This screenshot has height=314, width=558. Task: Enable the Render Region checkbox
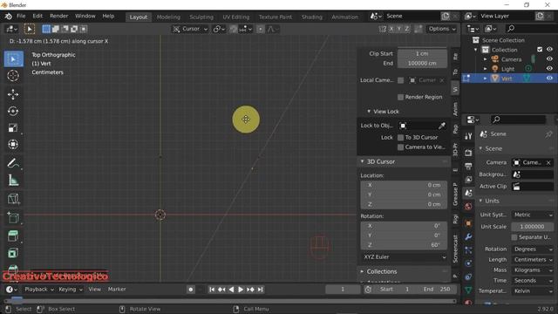coord(400,97)
